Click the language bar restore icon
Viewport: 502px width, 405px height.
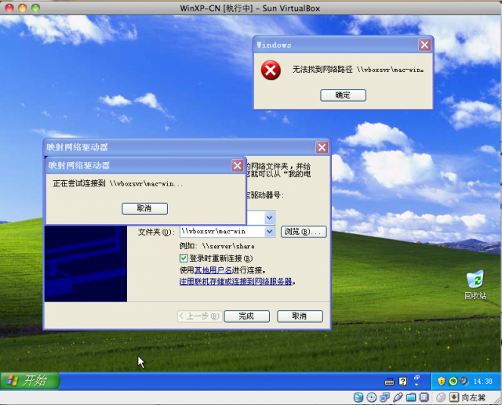point(417,378)
